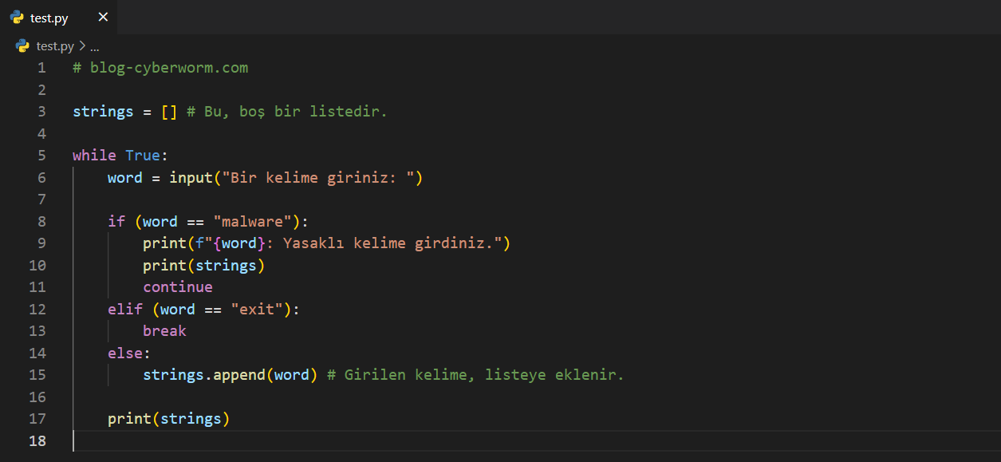Viewport: 1001px width, 462px height.
Task: Click the break keyword on line 13
Action: point(164,331)
